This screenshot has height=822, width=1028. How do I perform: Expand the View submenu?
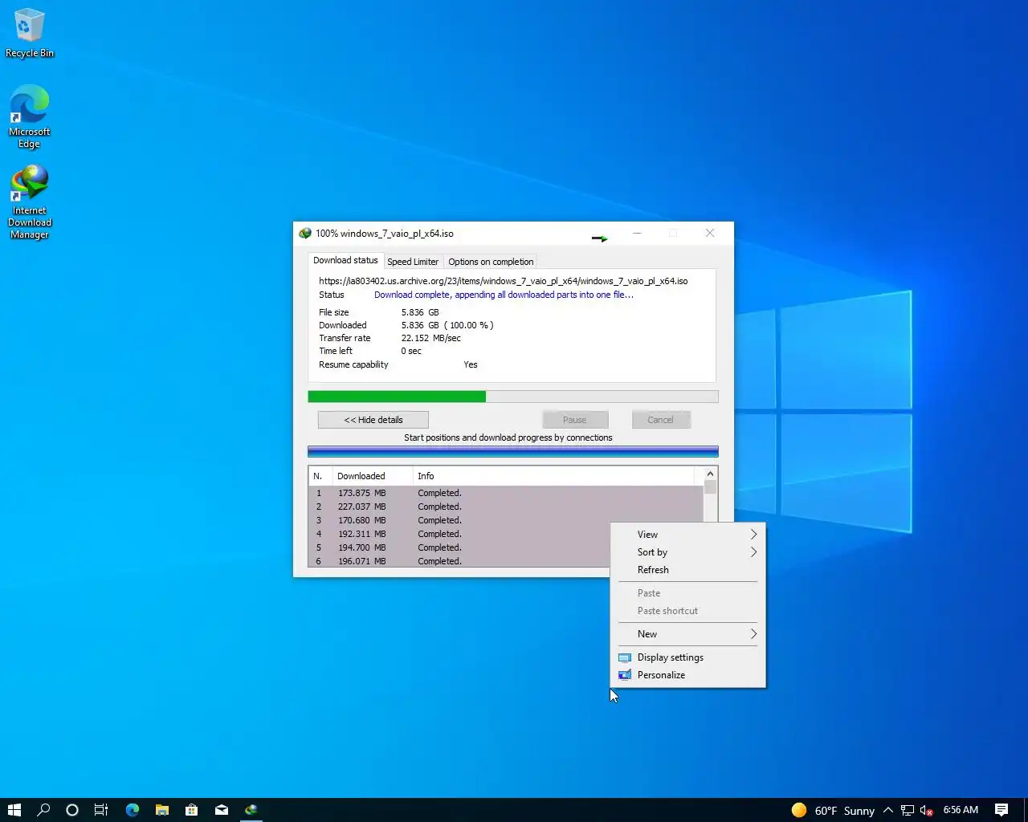688,535
